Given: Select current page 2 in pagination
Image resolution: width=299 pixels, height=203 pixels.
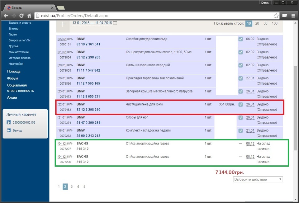Looking at the screenshot, I should coord(65,186).
